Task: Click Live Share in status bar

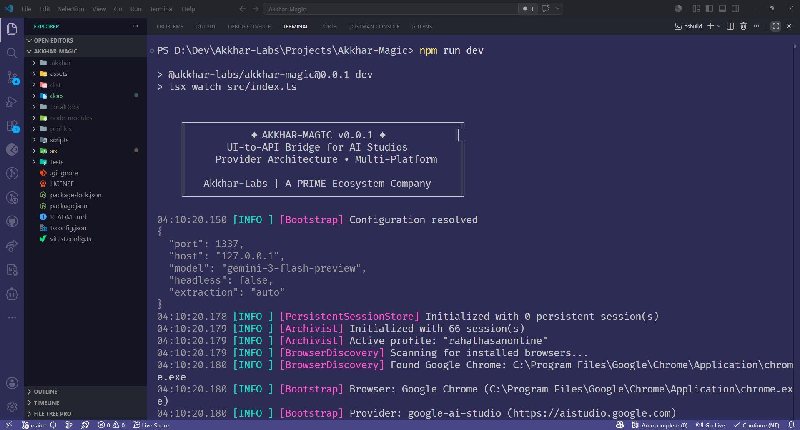Action: pyautogui.click(x=151, y=425)
